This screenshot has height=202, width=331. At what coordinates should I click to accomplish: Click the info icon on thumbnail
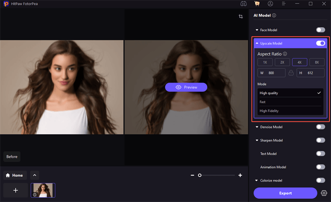[35, 195]
